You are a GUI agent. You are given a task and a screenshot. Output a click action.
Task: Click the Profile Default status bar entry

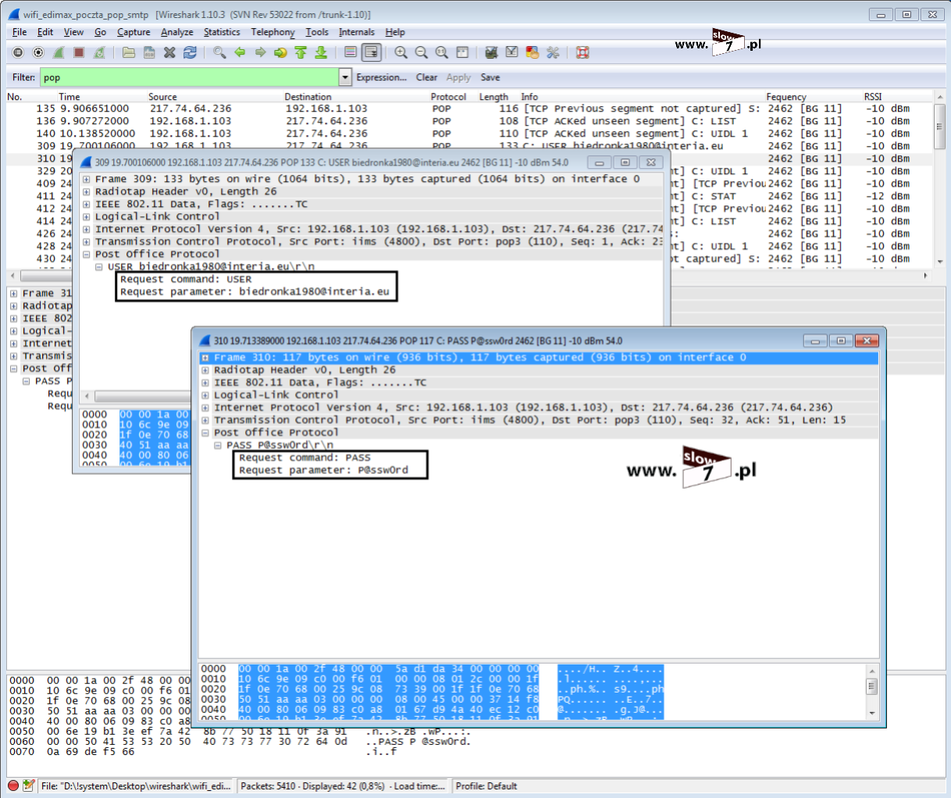point(486,786)
